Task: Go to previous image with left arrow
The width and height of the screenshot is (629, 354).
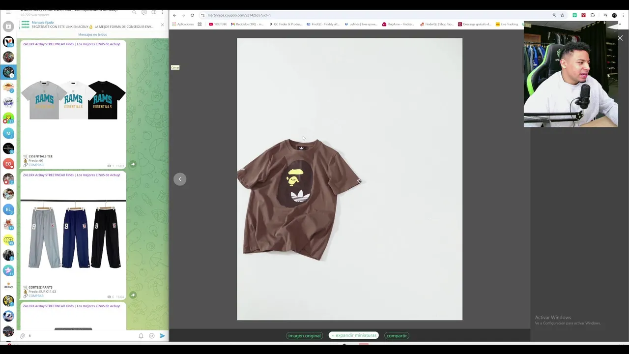Action: coord(180,179)
